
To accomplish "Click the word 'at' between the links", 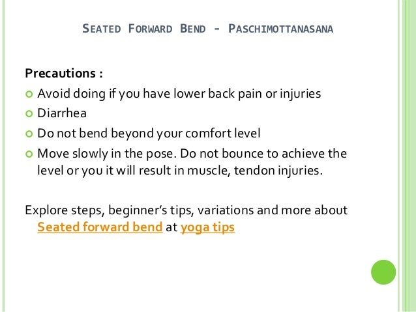I will (171, 228).
